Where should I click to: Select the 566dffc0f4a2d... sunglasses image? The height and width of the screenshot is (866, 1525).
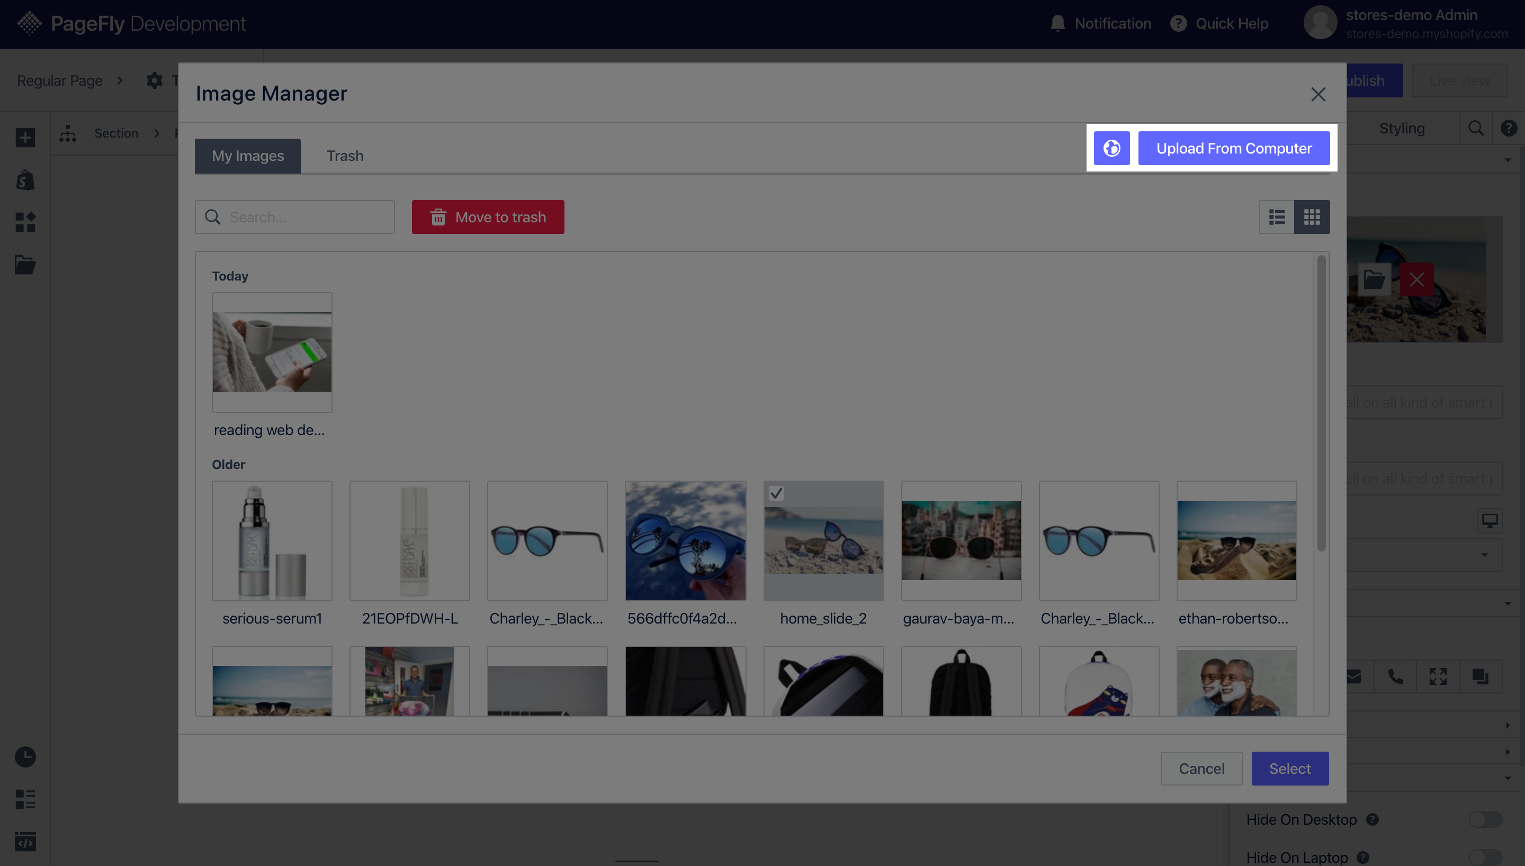[x=685, y=540]
